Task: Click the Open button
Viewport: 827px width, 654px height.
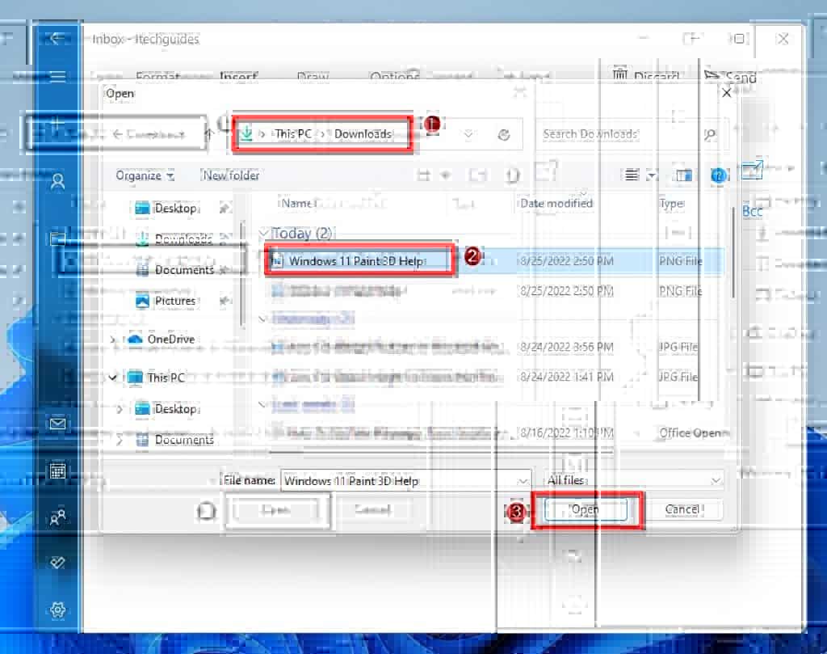Action: coord(586,509)
